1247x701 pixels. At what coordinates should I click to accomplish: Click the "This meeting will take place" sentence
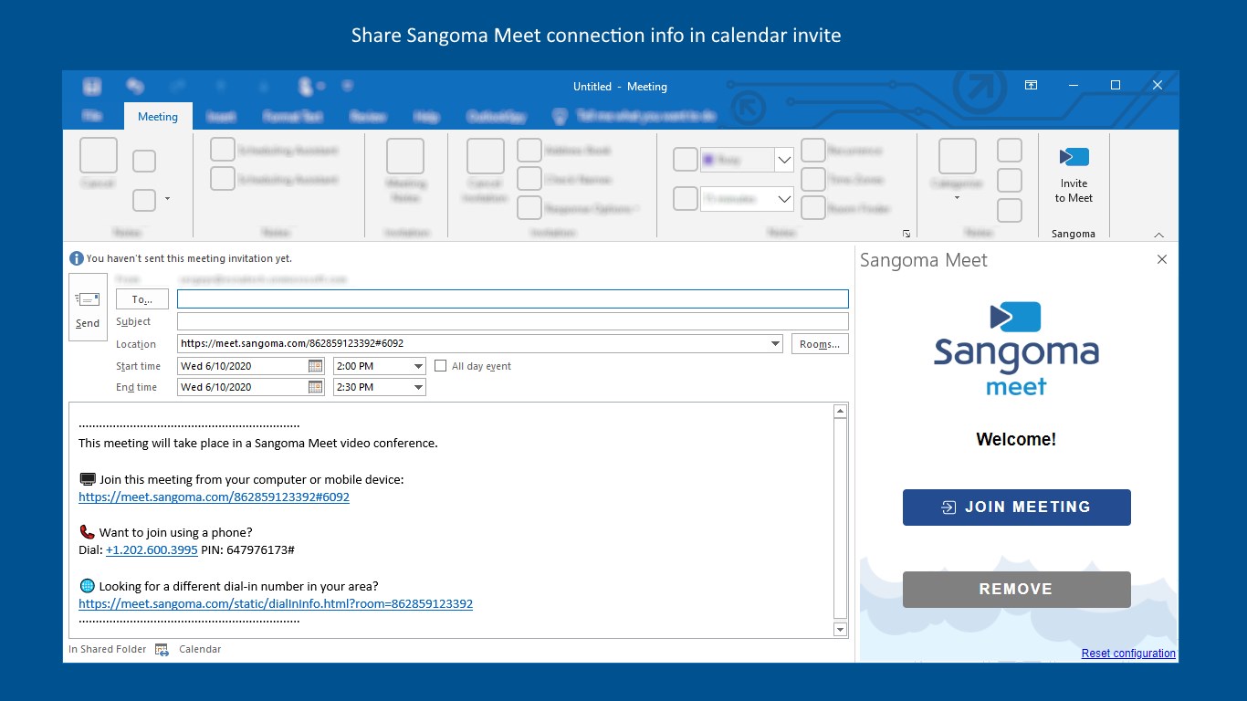pyautogui.click(x=258, y=444)
